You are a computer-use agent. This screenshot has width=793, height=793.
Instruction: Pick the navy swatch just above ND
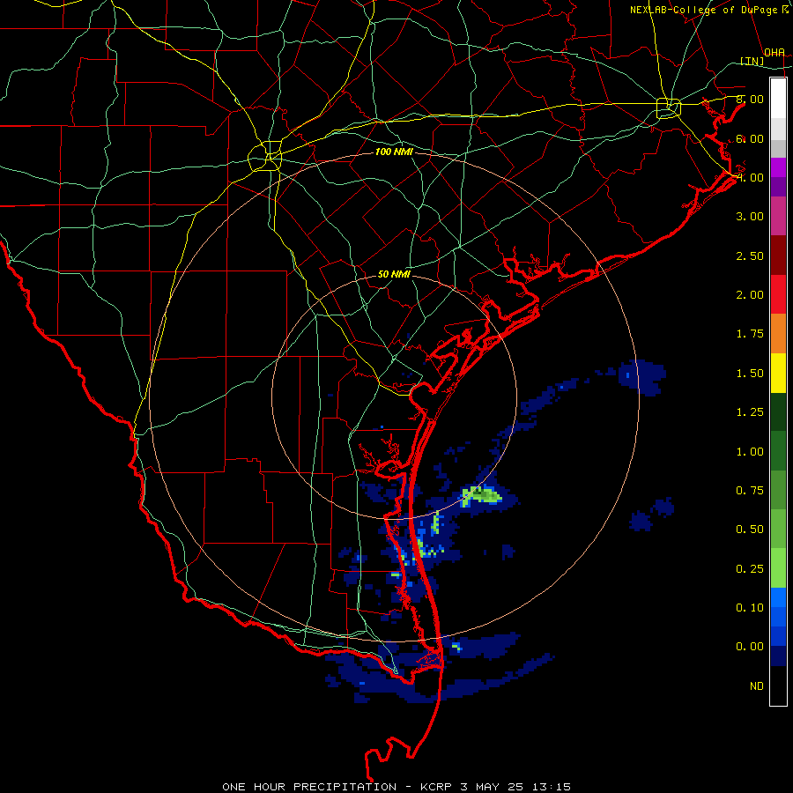tap(778, 656)
